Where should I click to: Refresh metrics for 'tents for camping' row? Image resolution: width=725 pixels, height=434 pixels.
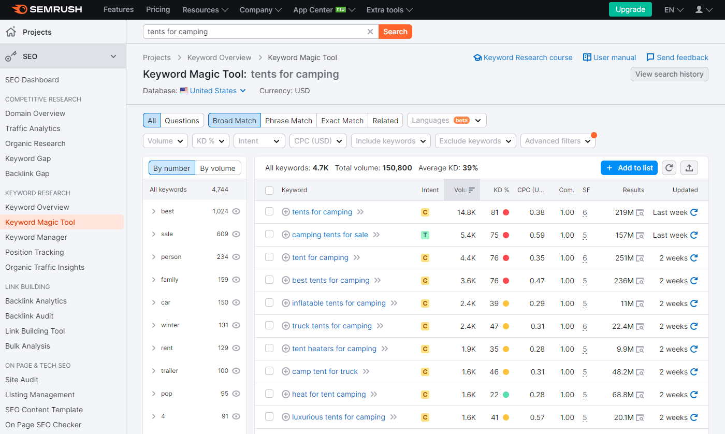coord(694,212)
